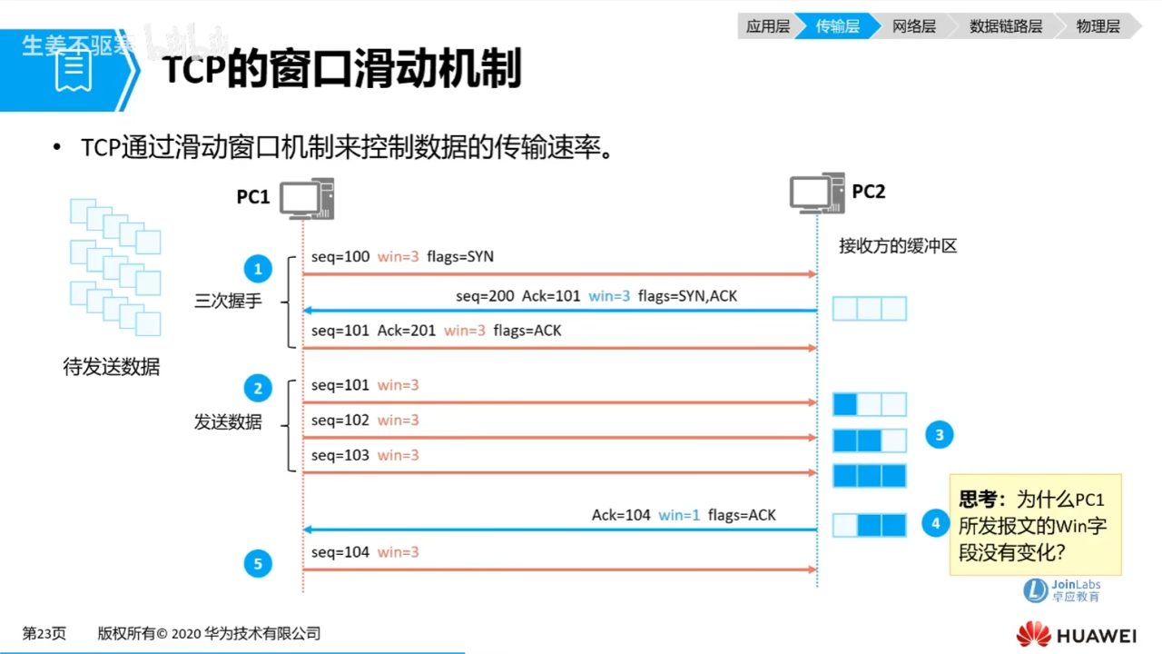Click step circle 4 next to 思考 box
1162x654 pixels.
point(935,523)
